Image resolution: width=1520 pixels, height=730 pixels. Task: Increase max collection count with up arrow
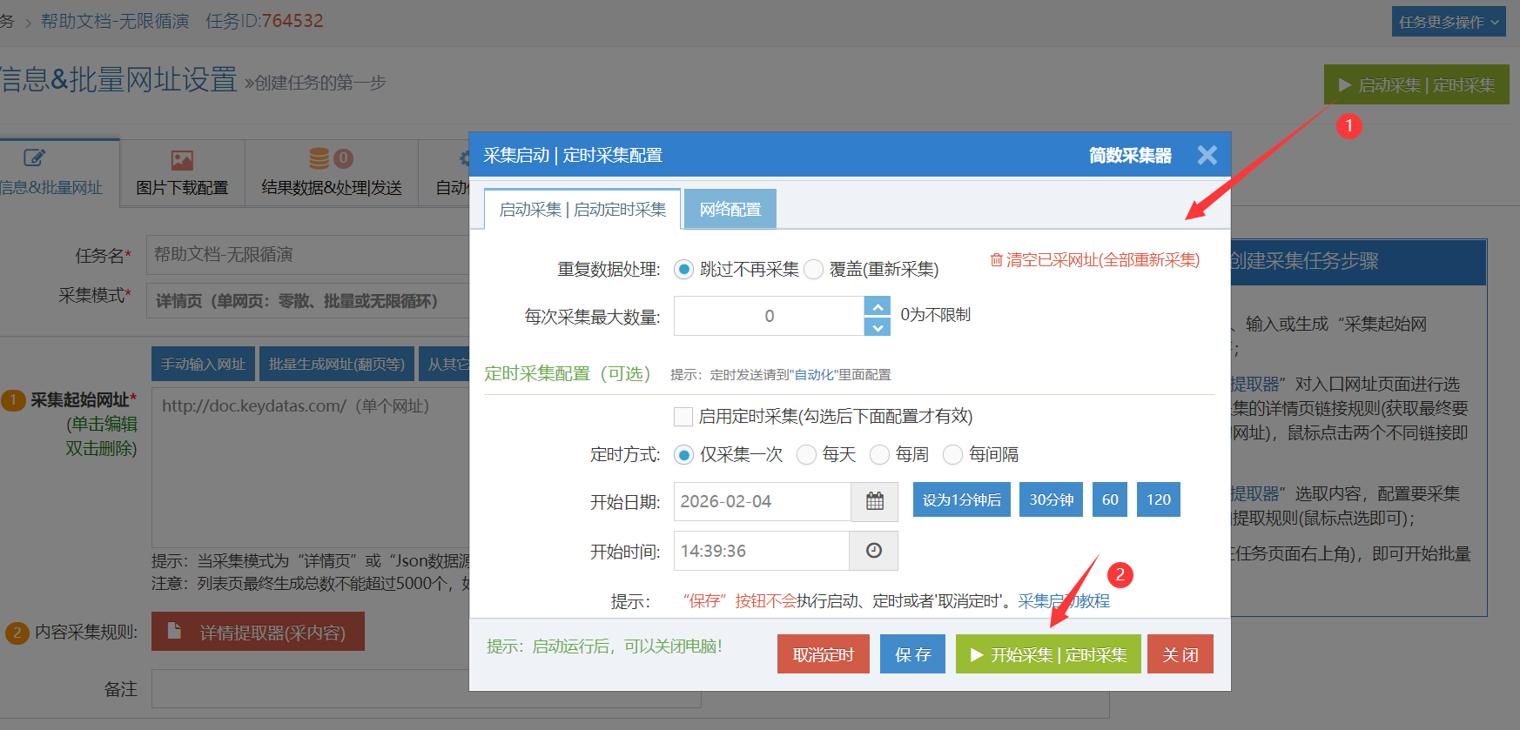coord(878,306)
